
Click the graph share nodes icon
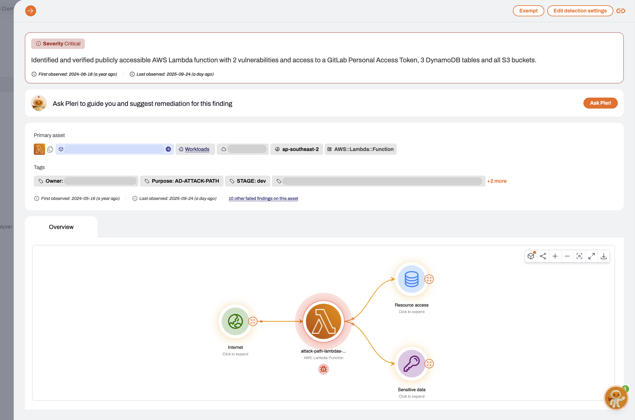[x=543, y=256]
